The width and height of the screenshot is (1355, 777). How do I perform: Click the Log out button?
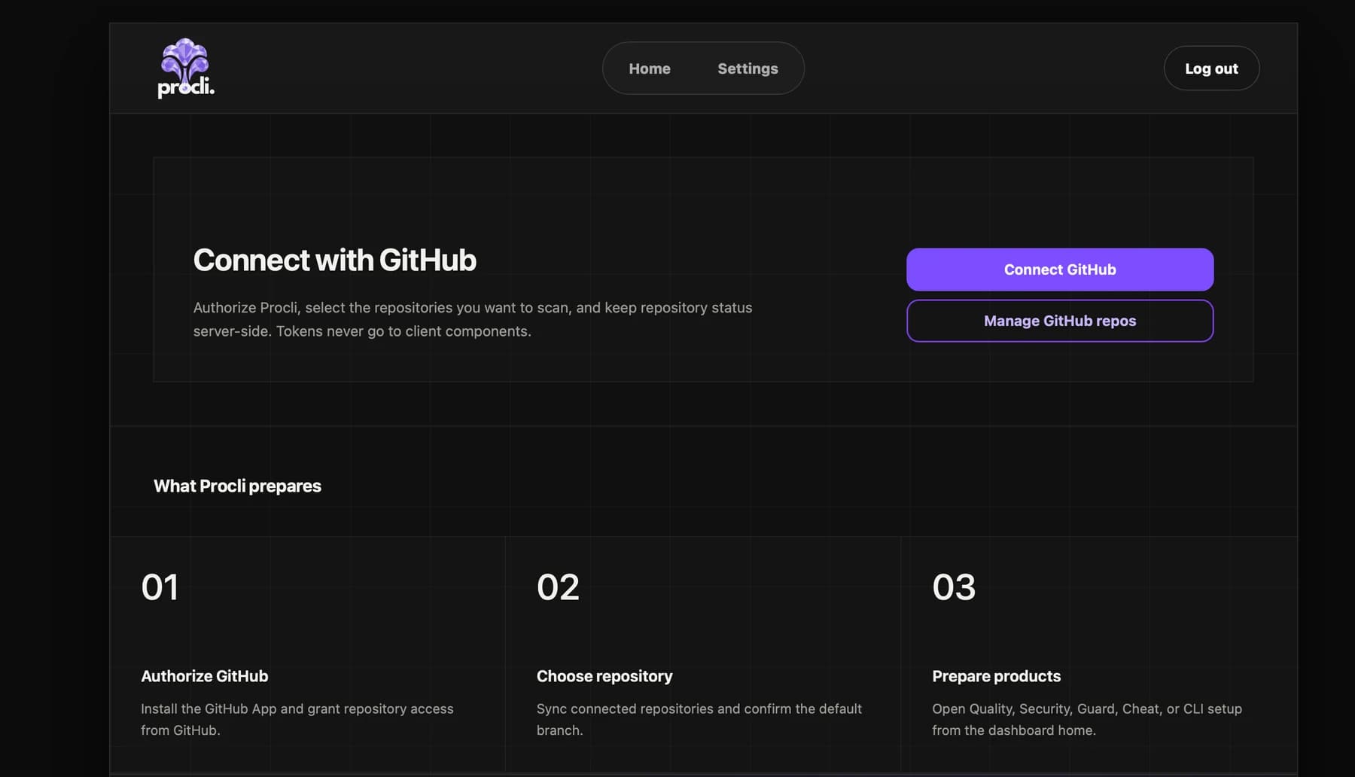(x=1211, y=69)
